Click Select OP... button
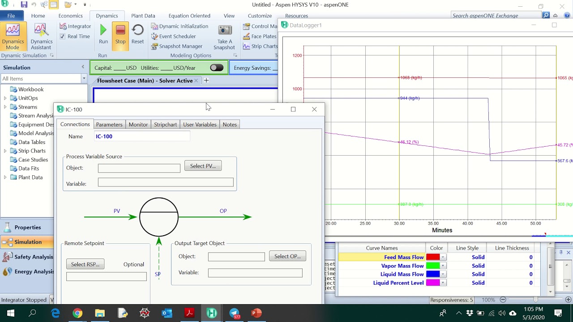Screen dimensions: 573x322 [x=287, y=256]
